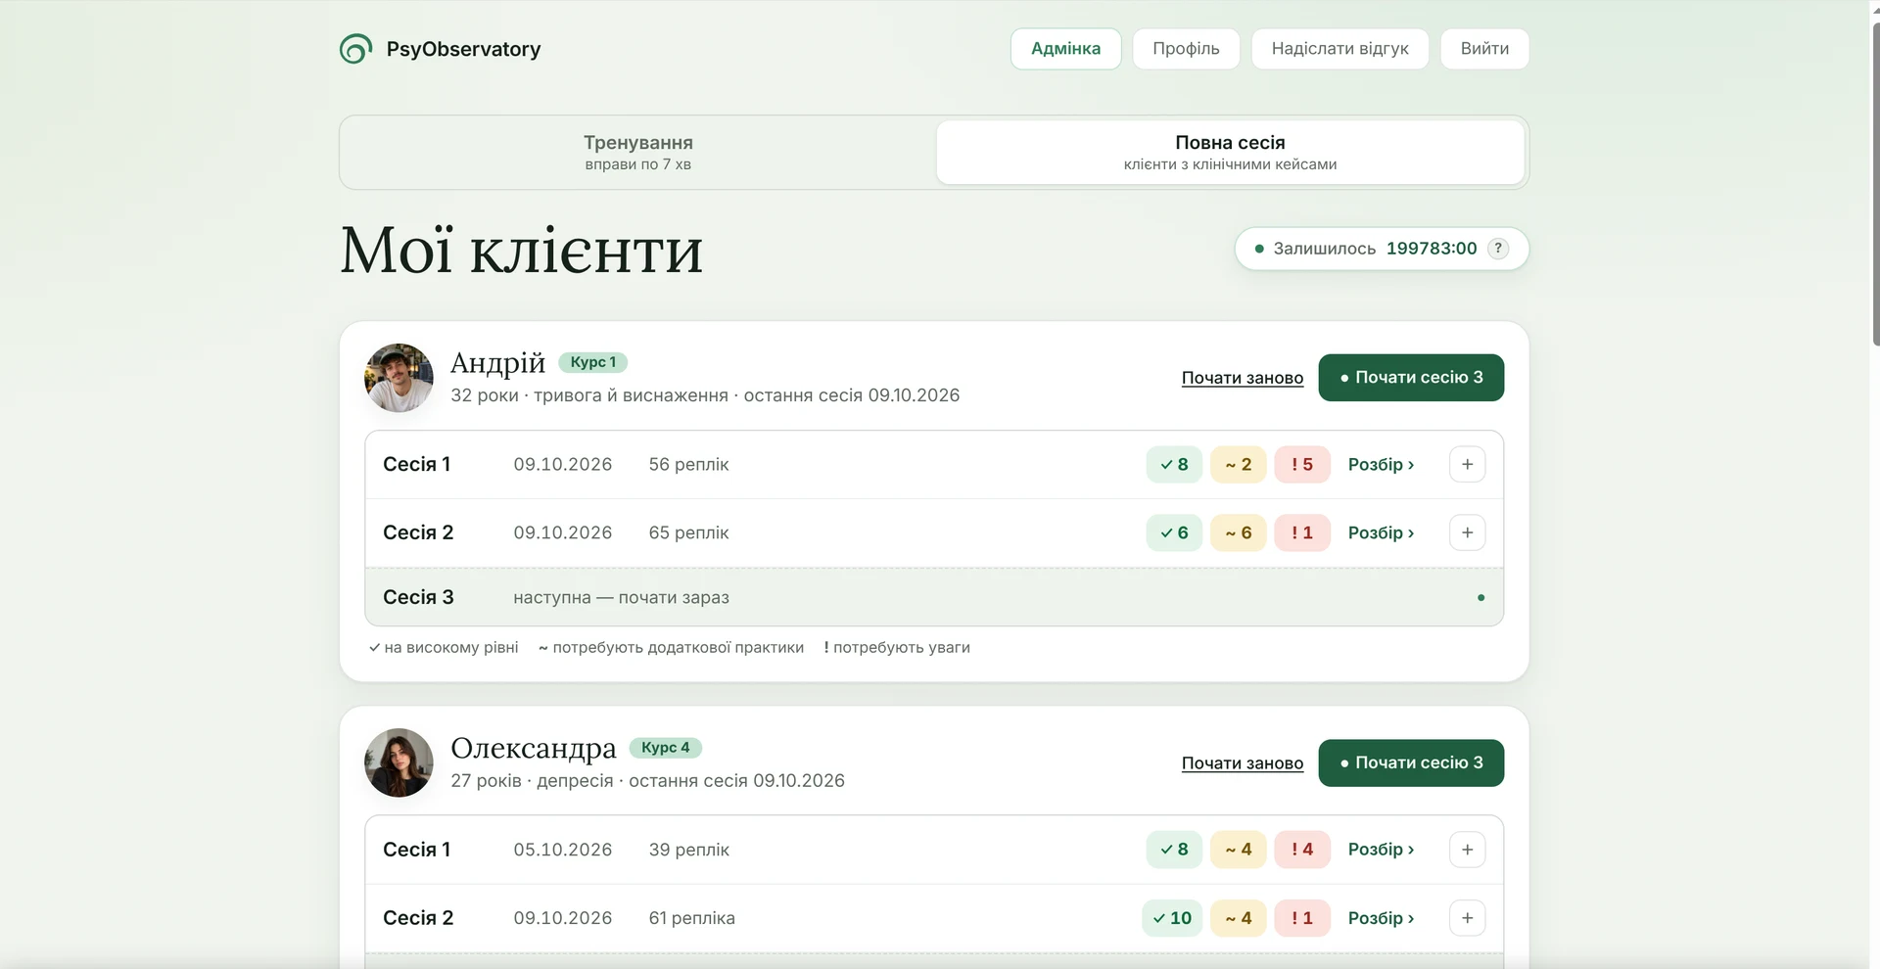Open the Адмінка page

tap(1065, 49)
